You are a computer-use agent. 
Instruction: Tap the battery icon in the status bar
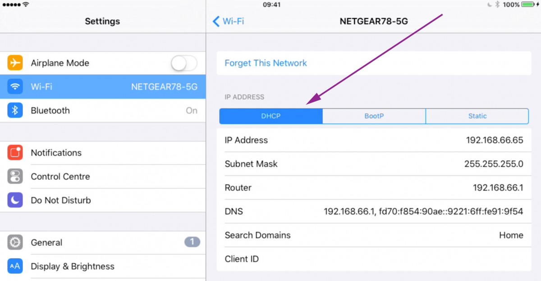pyautogui.click(x=528, y=4)
